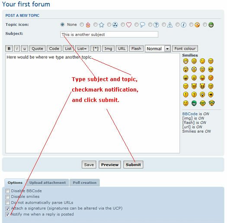Viewport: 227px width, 223px height.
Task: Insert a Flash BBCode tag
Action: click(x=136, y=49)
